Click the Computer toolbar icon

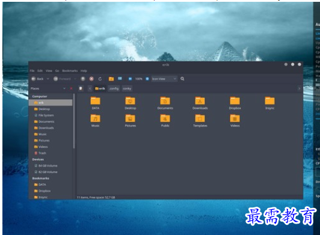click(x=120, y=79)
